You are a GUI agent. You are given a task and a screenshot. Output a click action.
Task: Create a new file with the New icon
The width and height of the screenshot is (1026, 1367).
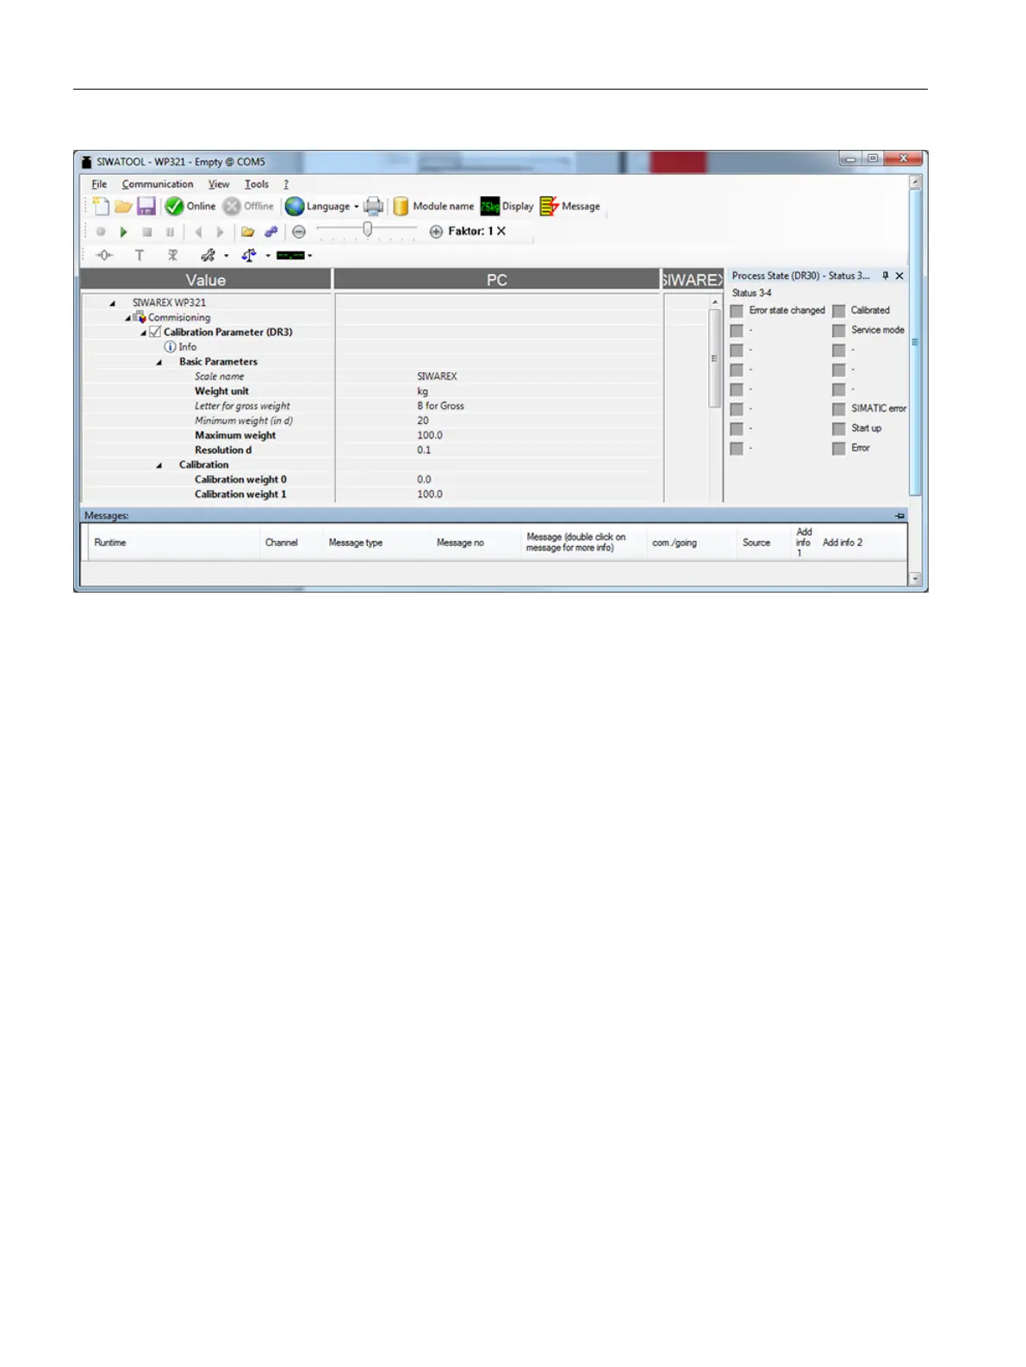point(101,206)
